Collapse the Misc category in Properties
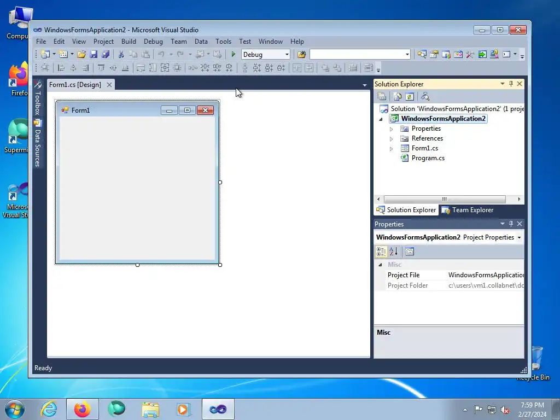 pos(380,265)
